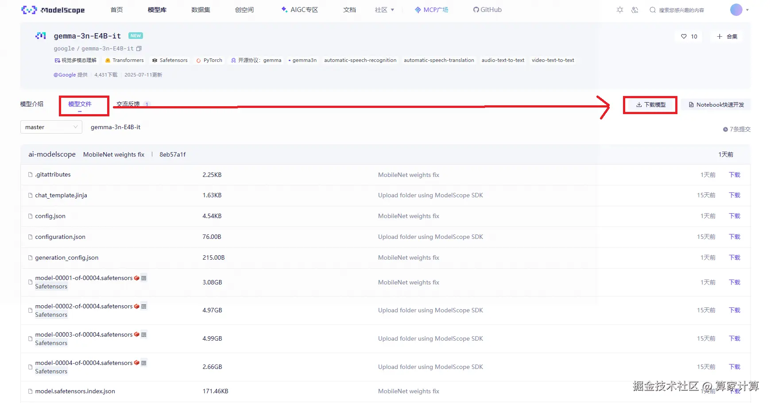Switch to the 模型介绍 tab

[32, 104]
